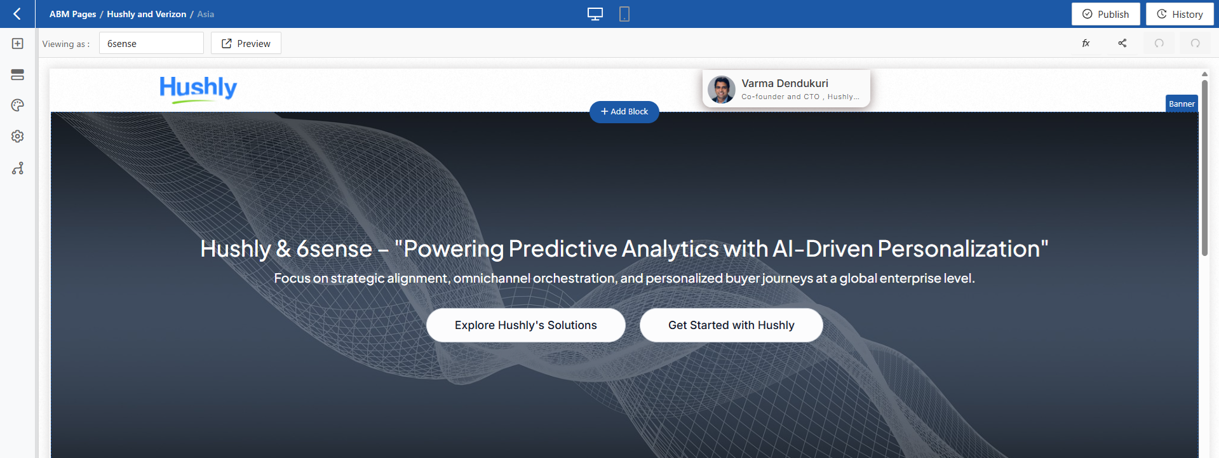Click the Publish button

(1106, 14)
